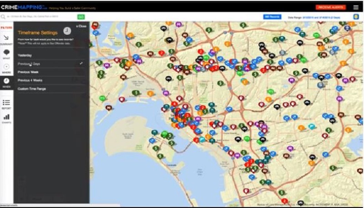Select the Previous 3 Days timeframe

30,64
